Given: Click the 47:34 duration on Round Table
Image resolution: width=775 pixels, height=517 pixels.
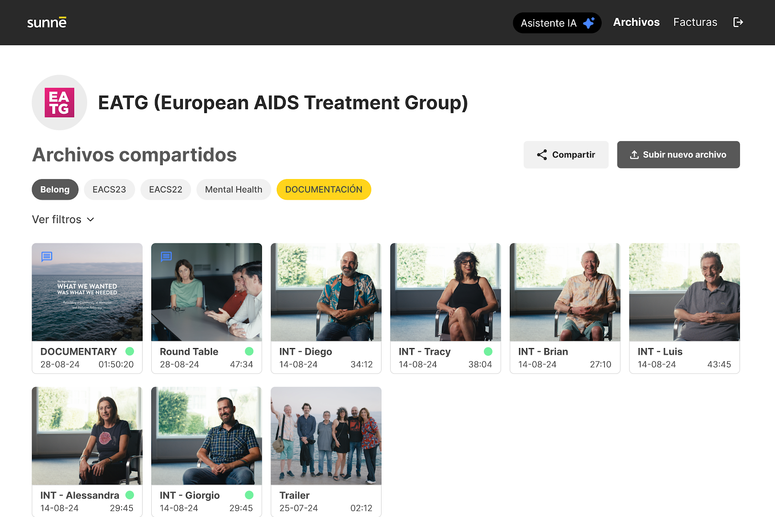Looking at the screenshot, I should [x=241, y=364].
